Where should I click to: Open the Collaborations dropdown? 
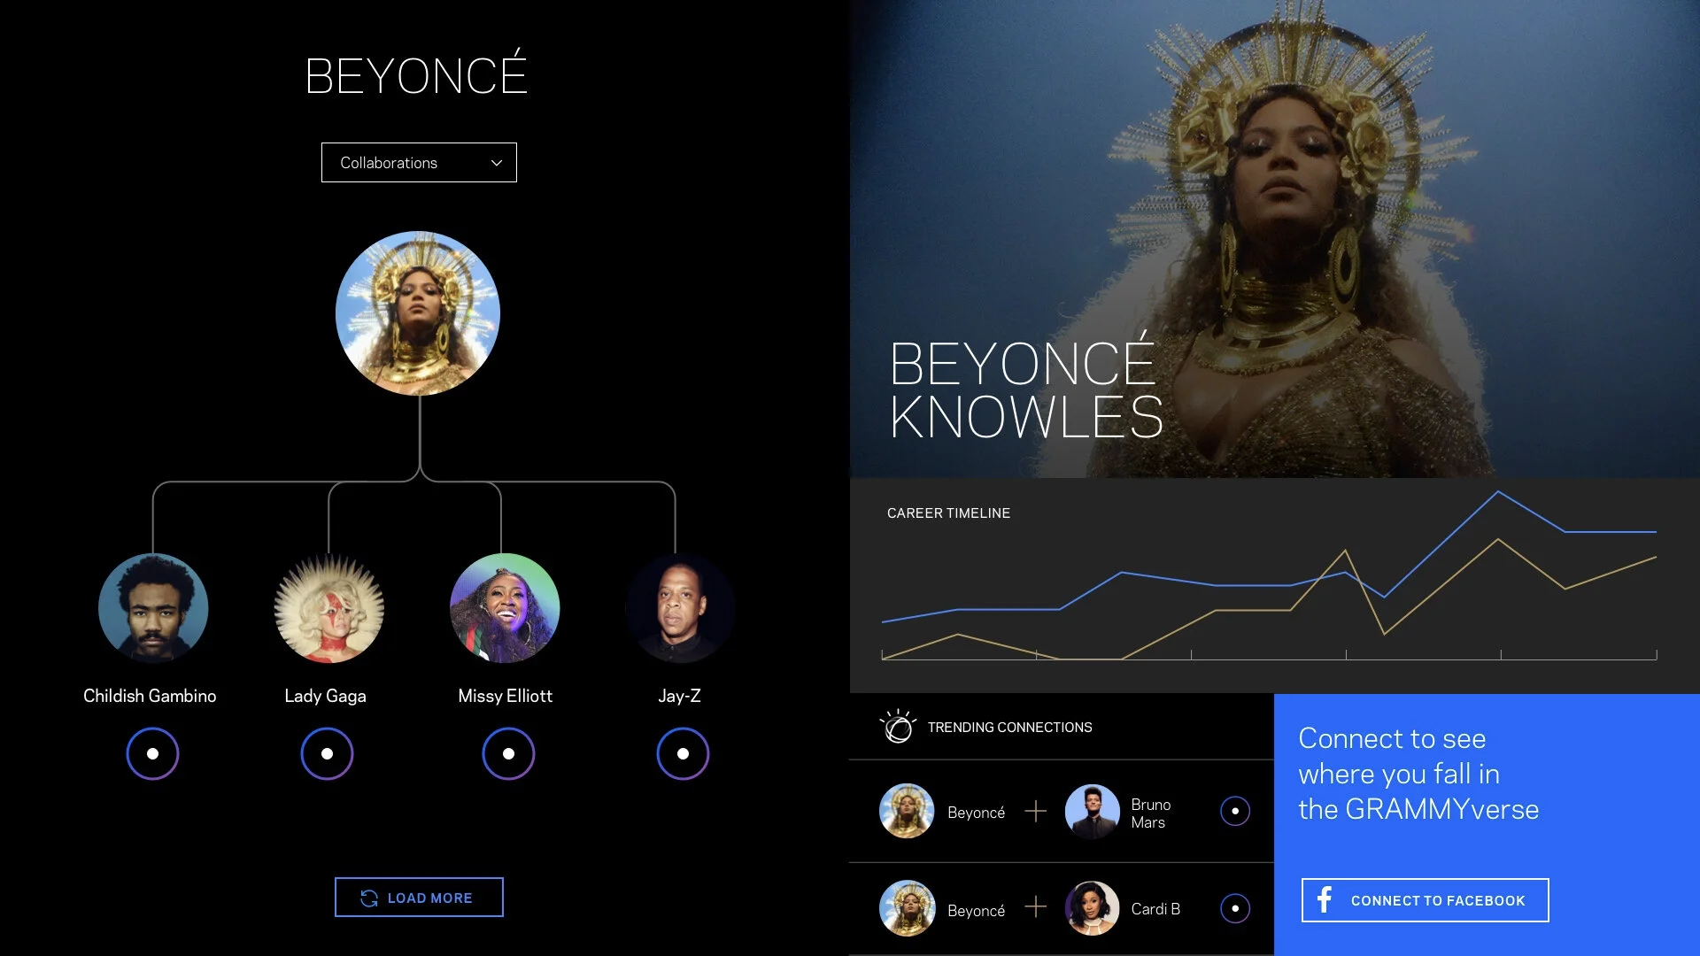(x=419, y=163)
